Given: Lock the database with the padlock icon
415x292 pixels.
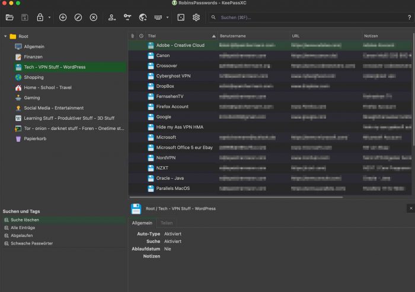Looking at the screenshot, I should point(40,18).
